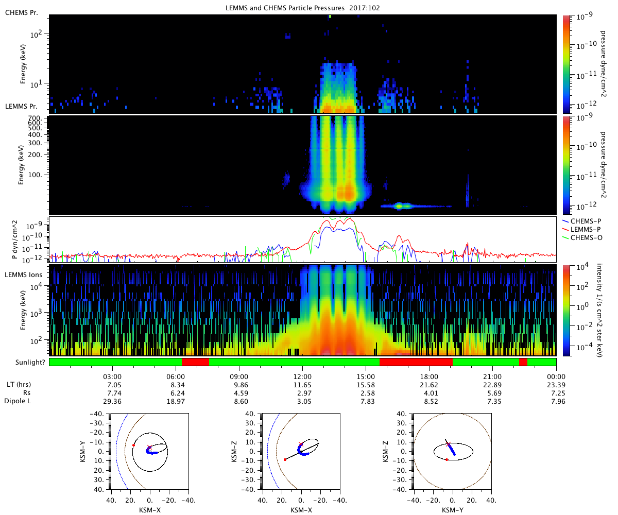
Task: Click the long red eclipse segment in Sunlight bar
Action: coord(416,362)
